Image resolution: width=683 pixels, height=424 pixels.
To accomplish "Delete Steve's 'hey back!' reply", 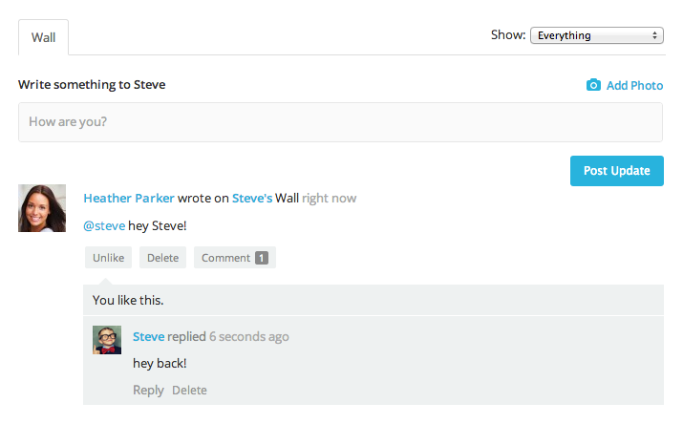I will pyautogui.click(x=189, y=390).
